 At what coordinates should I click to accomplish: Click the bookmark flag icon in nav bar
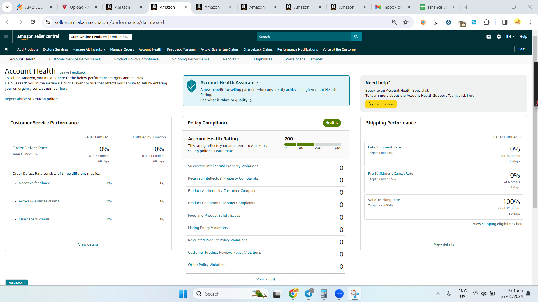click(6, 49)
